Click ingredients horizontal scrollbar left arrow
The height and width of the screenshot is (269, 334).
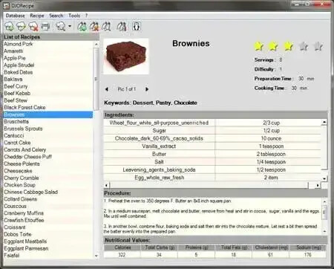(106, 185)
